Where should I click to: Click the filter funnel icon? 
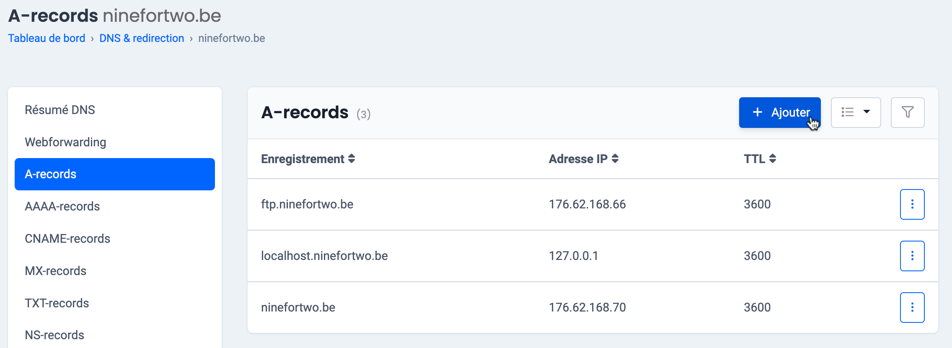click(x=908, y=112)
